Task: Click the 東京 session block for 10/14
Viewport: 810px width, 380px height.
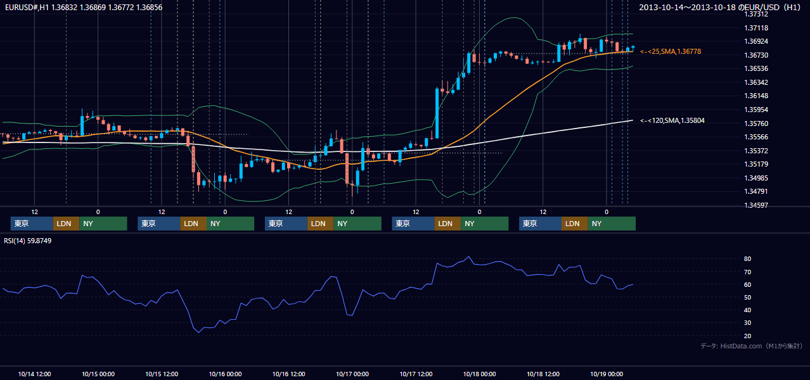Action: (x=32, y=224)
